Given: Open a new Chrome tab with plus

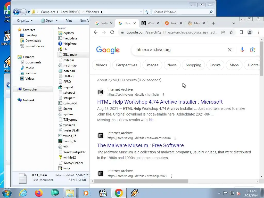Looking at the screenshot, I should tap(214, 23).
